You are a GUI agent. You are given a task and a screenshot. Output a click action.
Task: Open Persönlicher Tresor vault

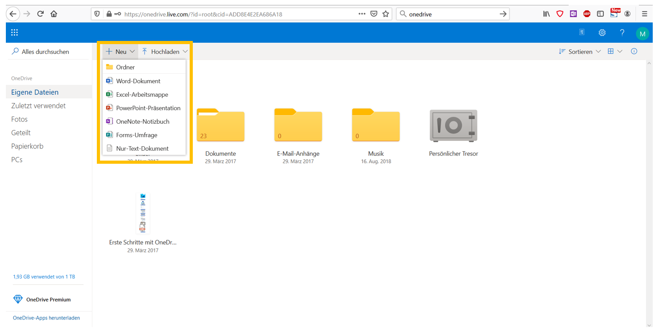[454, 133]
